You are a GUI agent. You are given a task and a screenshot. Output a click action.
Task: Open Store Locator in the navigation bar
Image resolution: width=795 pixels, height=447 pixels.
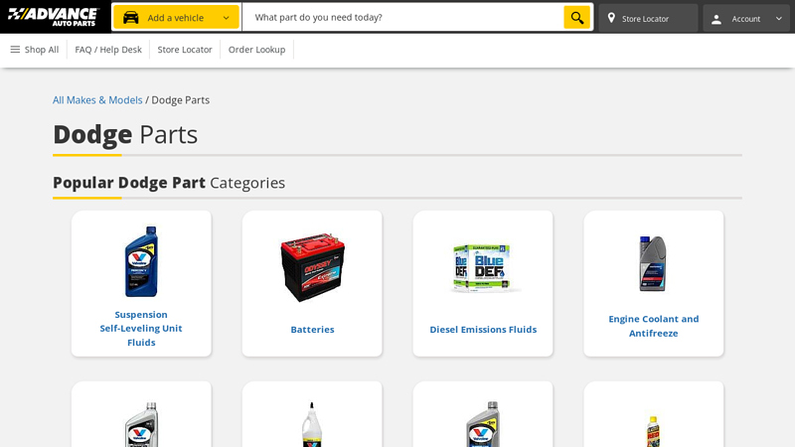click(x=185, y=50)
